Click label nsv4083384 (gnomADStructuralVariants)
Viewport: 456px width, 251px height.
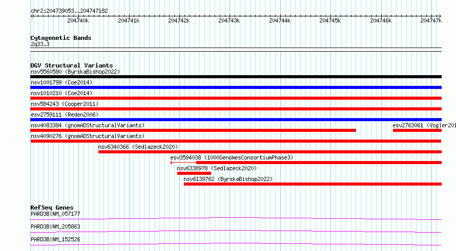point(88,125)
